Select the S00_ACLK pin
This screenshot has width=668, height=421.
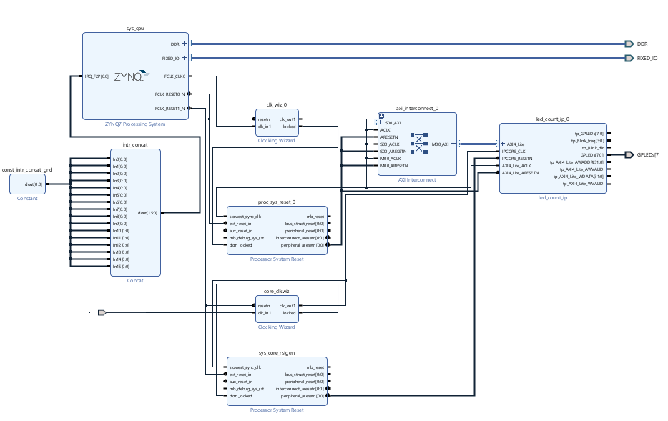tap(390, 144)
